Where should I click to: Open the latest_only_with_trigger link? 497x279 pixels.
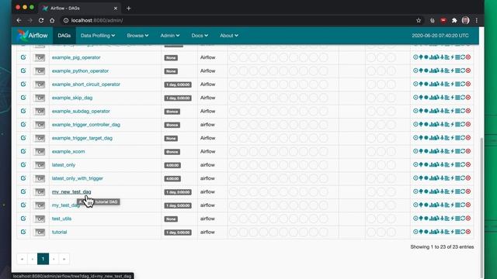78,178
